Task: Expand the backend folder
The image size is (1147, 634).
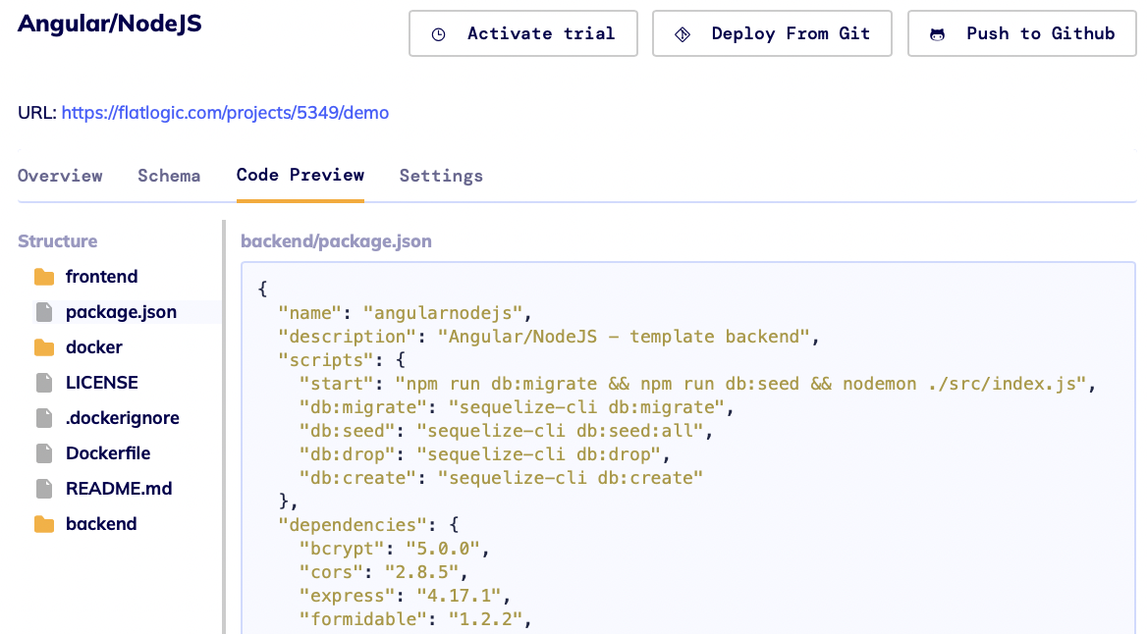Action: tap(102, 523)
